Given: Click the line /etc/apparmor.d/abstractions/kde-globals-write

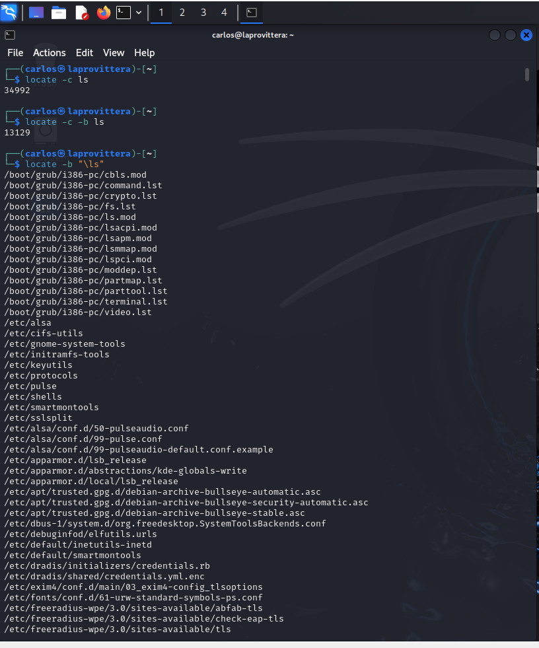Looking at the screenshot, I should coord(126,471).
